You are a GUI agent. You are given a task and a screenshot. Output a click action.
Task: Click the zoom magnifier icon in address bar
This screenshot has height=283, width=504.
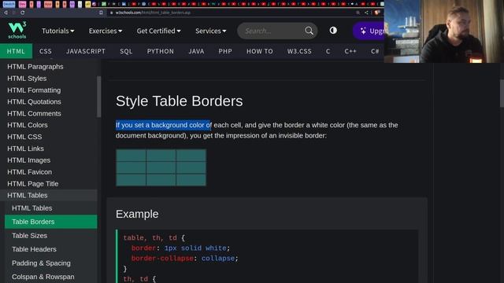(x=358, y=13)
